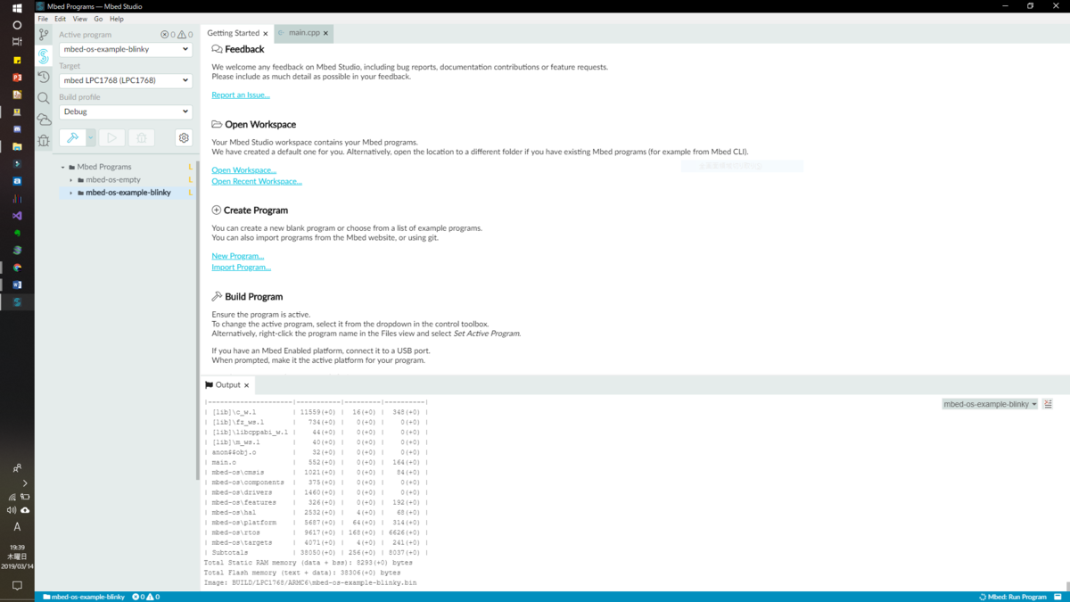Open the File menu
The height and width of the screenshot is (602, 1070).
[x=43, y=19]
